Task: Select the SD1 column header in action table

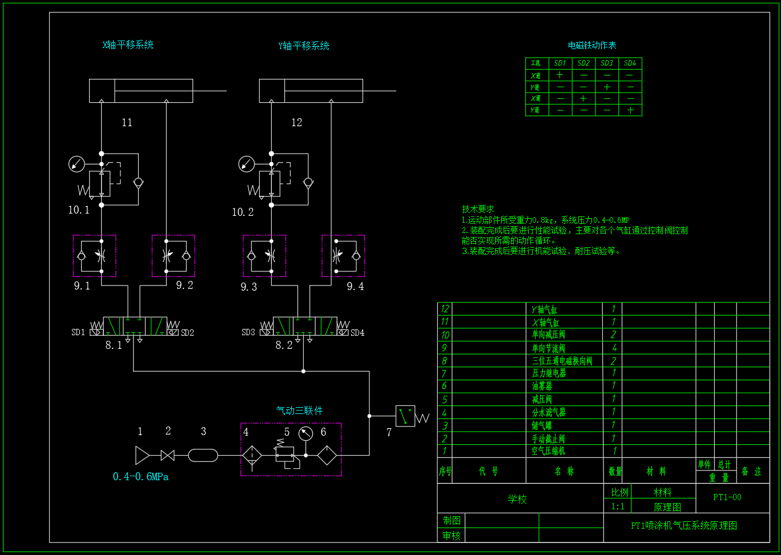Action: pos(560,63)
